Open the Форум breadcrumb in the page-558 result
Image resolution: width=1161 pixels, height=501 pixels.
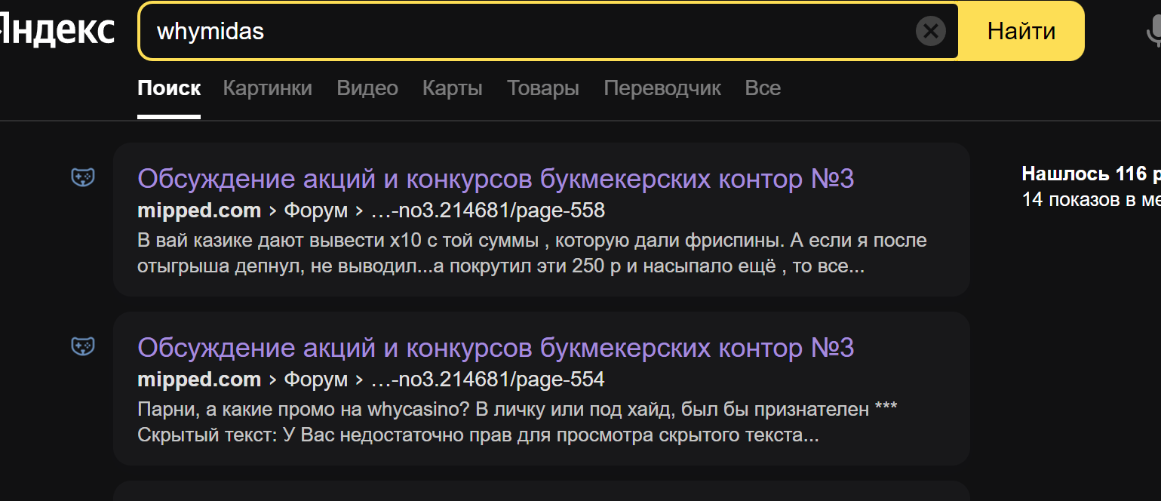(316, 211)
